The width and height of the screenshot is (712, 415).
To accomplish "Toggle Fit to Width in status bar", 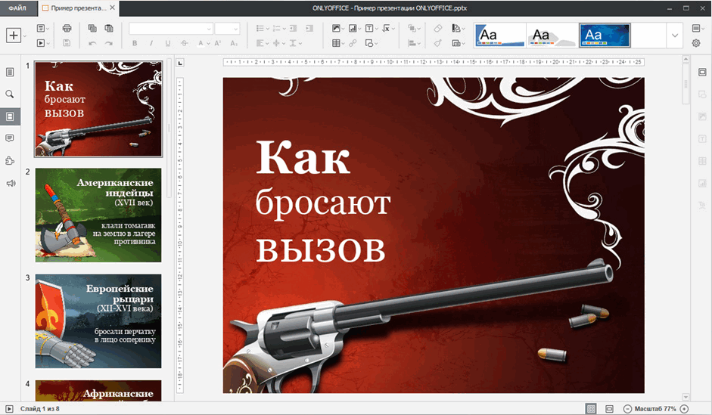I will coord(609,409).
